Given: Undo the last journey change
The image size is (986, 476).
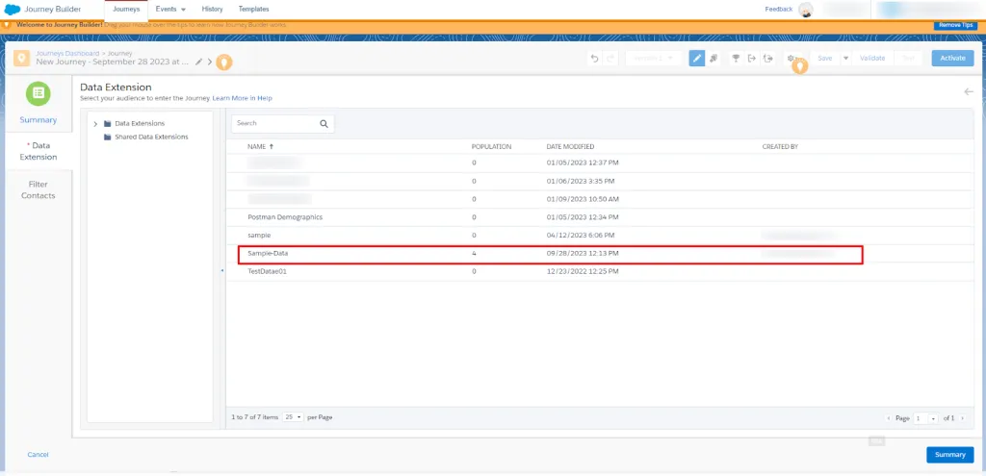Looking at the screenshot, I should coord(594,59).
